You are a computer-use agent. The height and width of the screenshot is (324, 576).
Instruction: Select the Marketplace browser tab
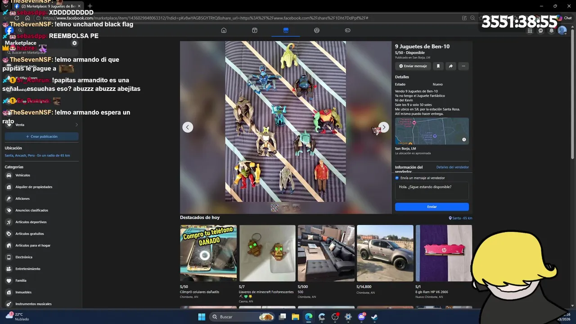(47, 6)
